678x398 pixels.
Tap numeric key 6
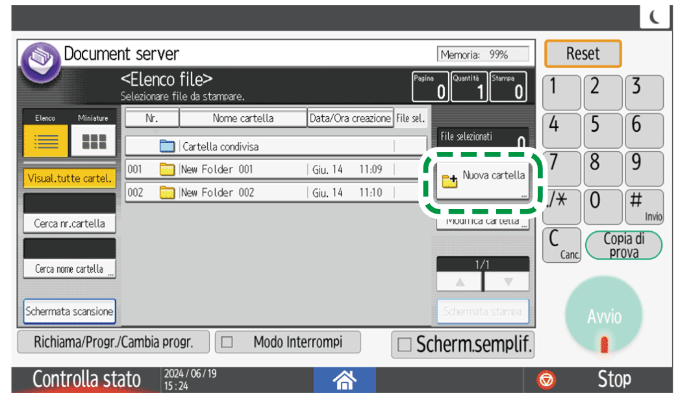(644, 131)
